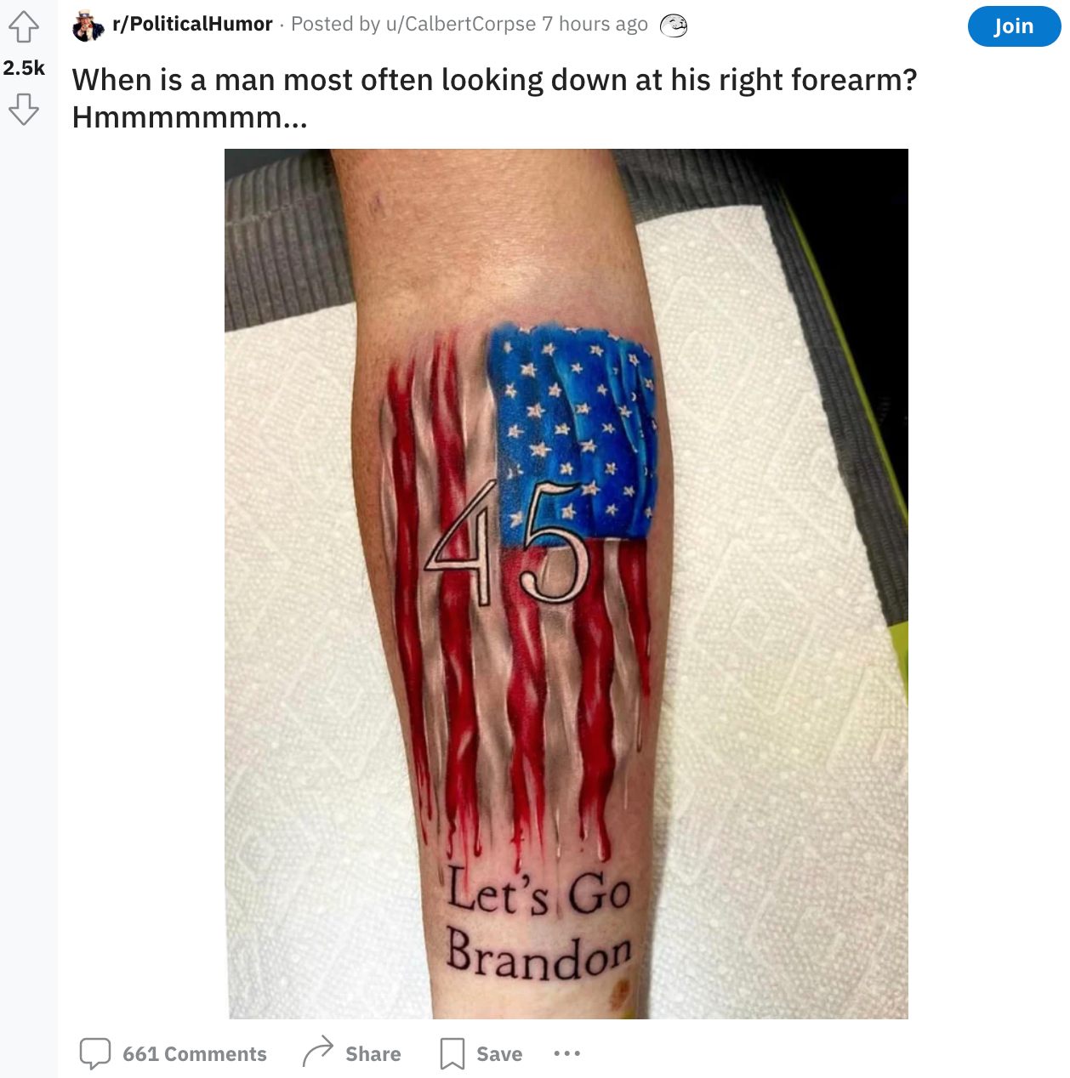Viewport: 1070px width, 1078px height.
Task: Click the comments speech bubble icon
Action: tap(95, 1053)
